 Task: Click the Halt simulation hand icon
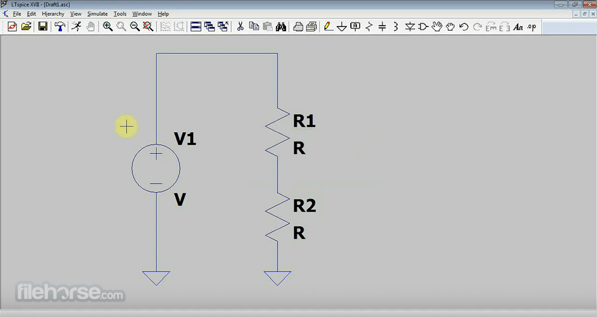pyautogui.click(x=90, y=26)
